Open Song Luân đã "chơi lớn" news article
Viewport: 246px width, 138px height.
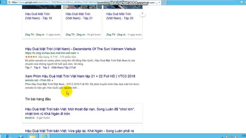[x=80, y=112]
